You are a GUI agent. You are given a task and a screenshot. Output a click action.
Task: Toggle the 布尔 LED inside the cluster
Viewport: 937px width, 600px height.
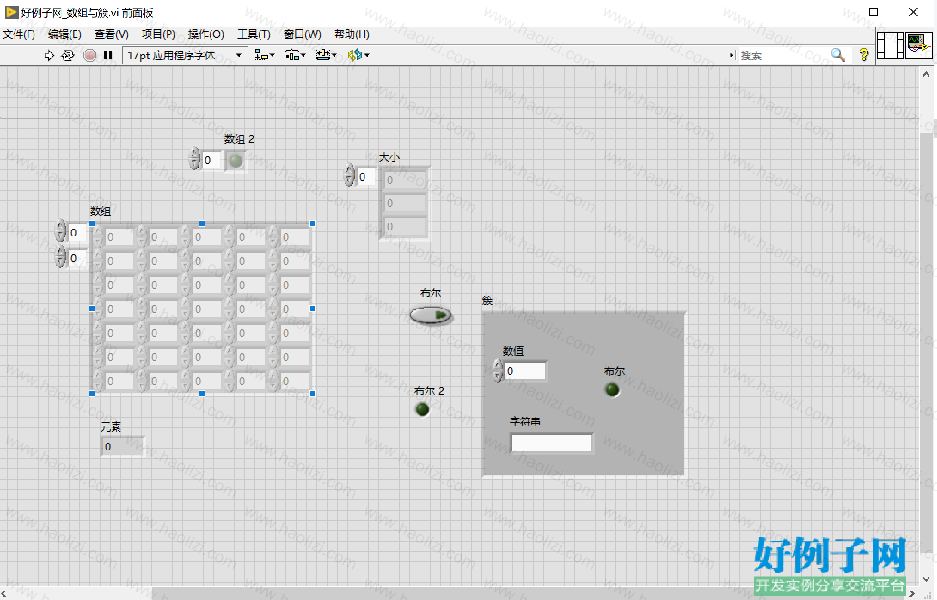pos(612,390)
